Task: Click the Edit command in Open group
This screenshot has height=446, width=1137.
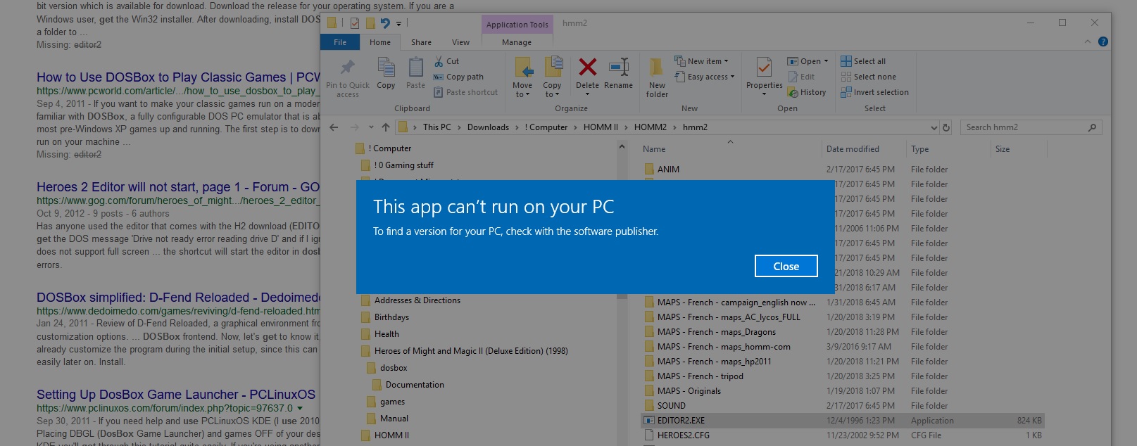Action: 801,77
